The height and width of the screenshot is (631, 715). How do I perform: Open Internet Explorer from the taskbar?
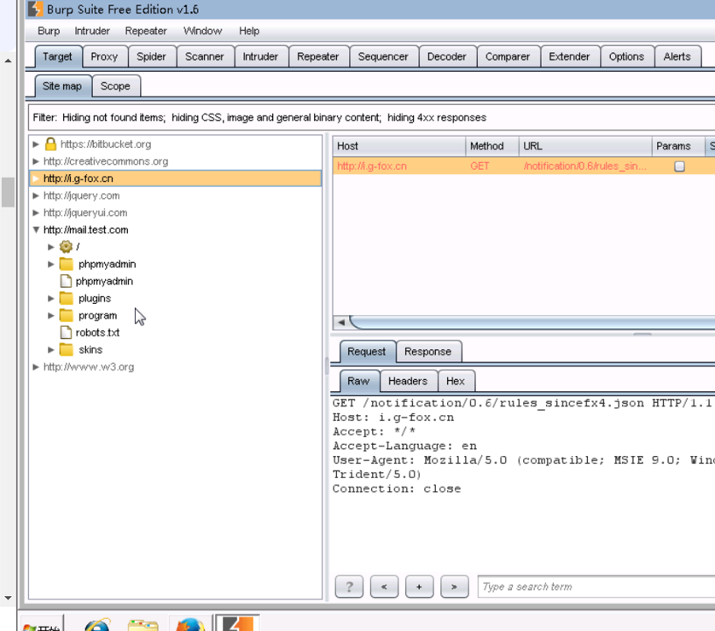(x=97, y=624)
